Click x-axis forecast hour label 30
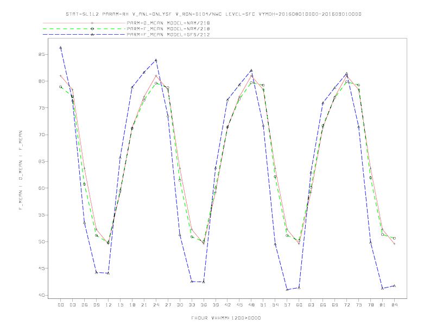The height and width of the screenshot is (332, 430). (180, 305)
